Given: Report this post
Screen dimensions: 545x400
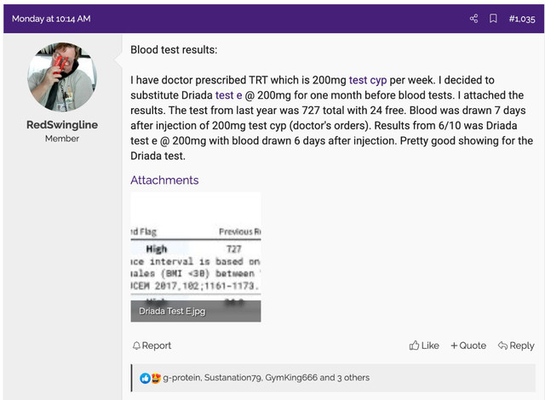Looking at the screenshot, I should pos(152,346).
